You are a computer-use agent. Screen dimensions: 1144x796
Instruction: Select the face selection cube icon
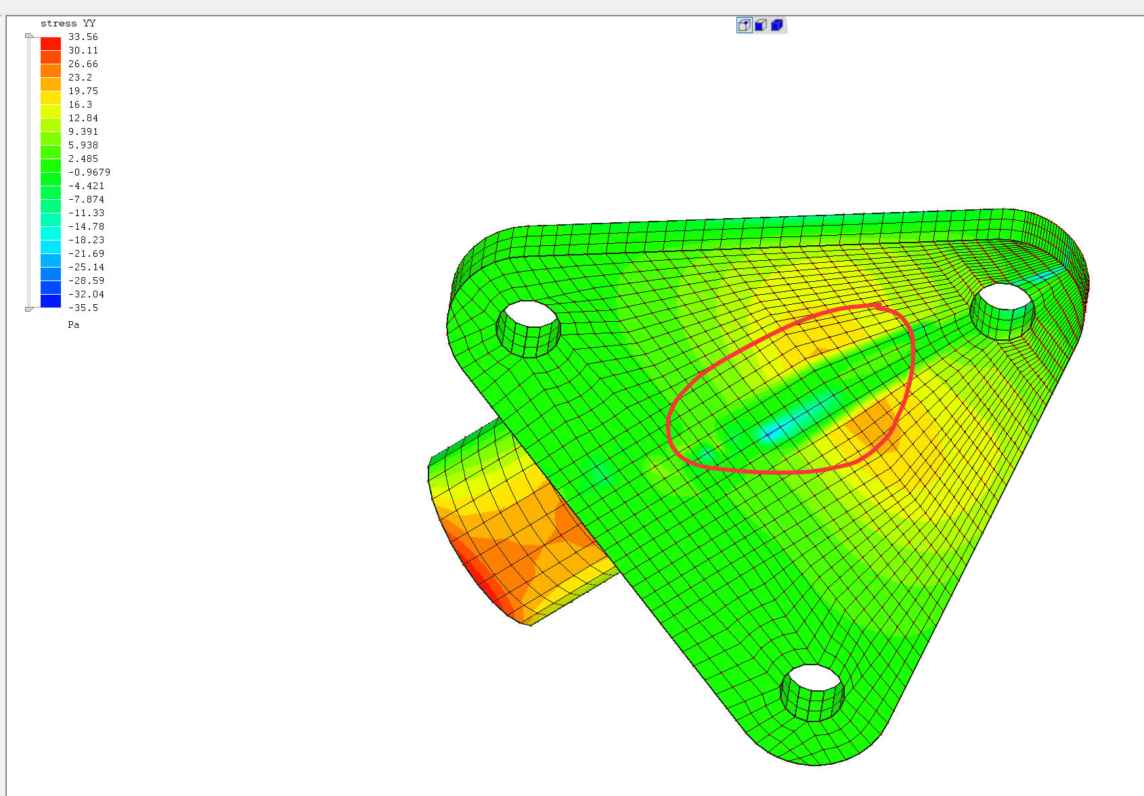pyautogui.click(x=760, y=26)
